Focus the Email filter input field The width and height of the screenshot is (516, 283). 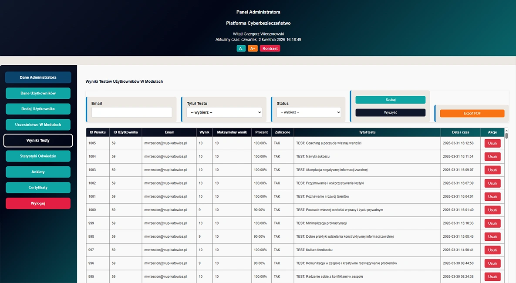point(132,112)
